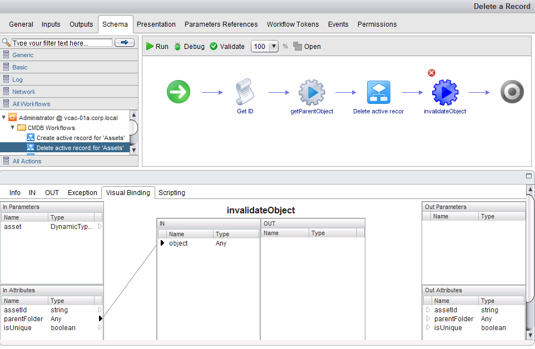The height and width of the screenshot is (349, 535).
Task: Click the green start arrow workflow node
Action: coord(179,92)
